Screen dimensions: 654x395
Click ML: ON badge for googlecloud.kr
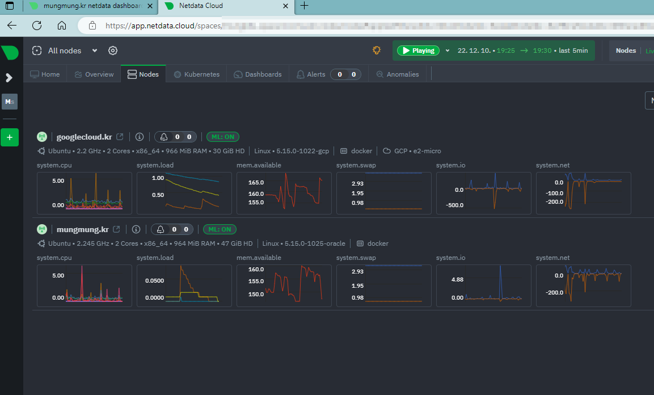pyautogui.click(x=223, y=137)
